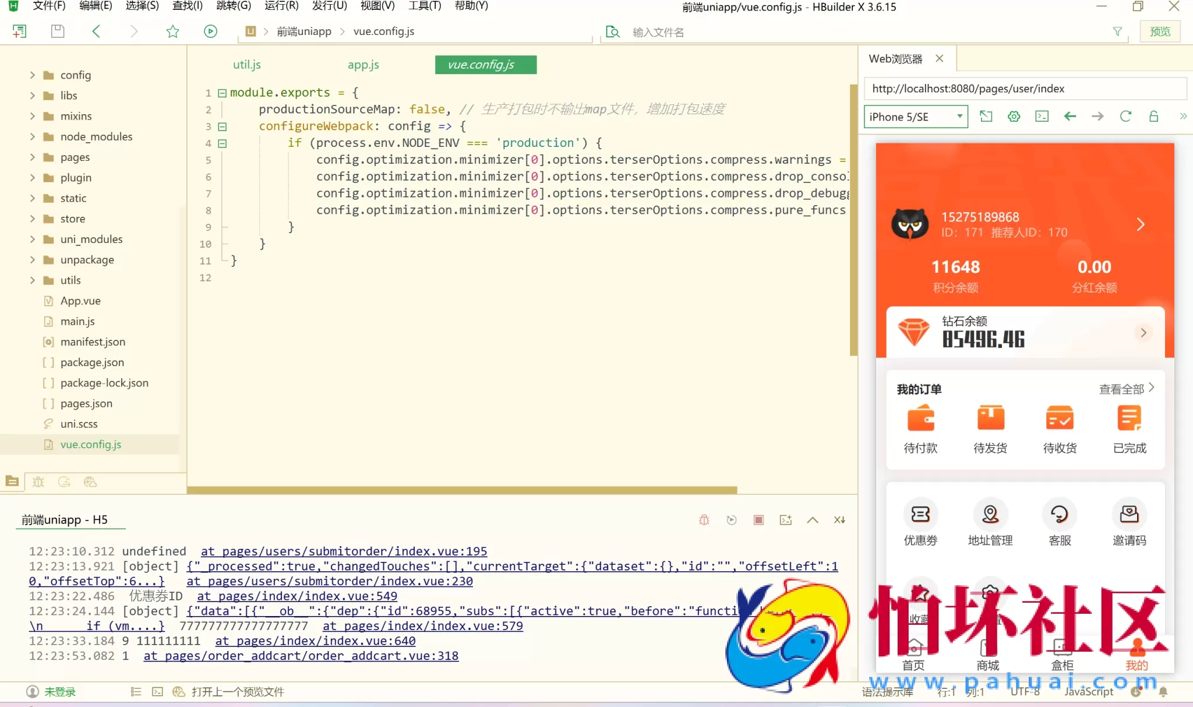Start debugging with the bug icon
1193x707 pixels.
coord(704,519)
